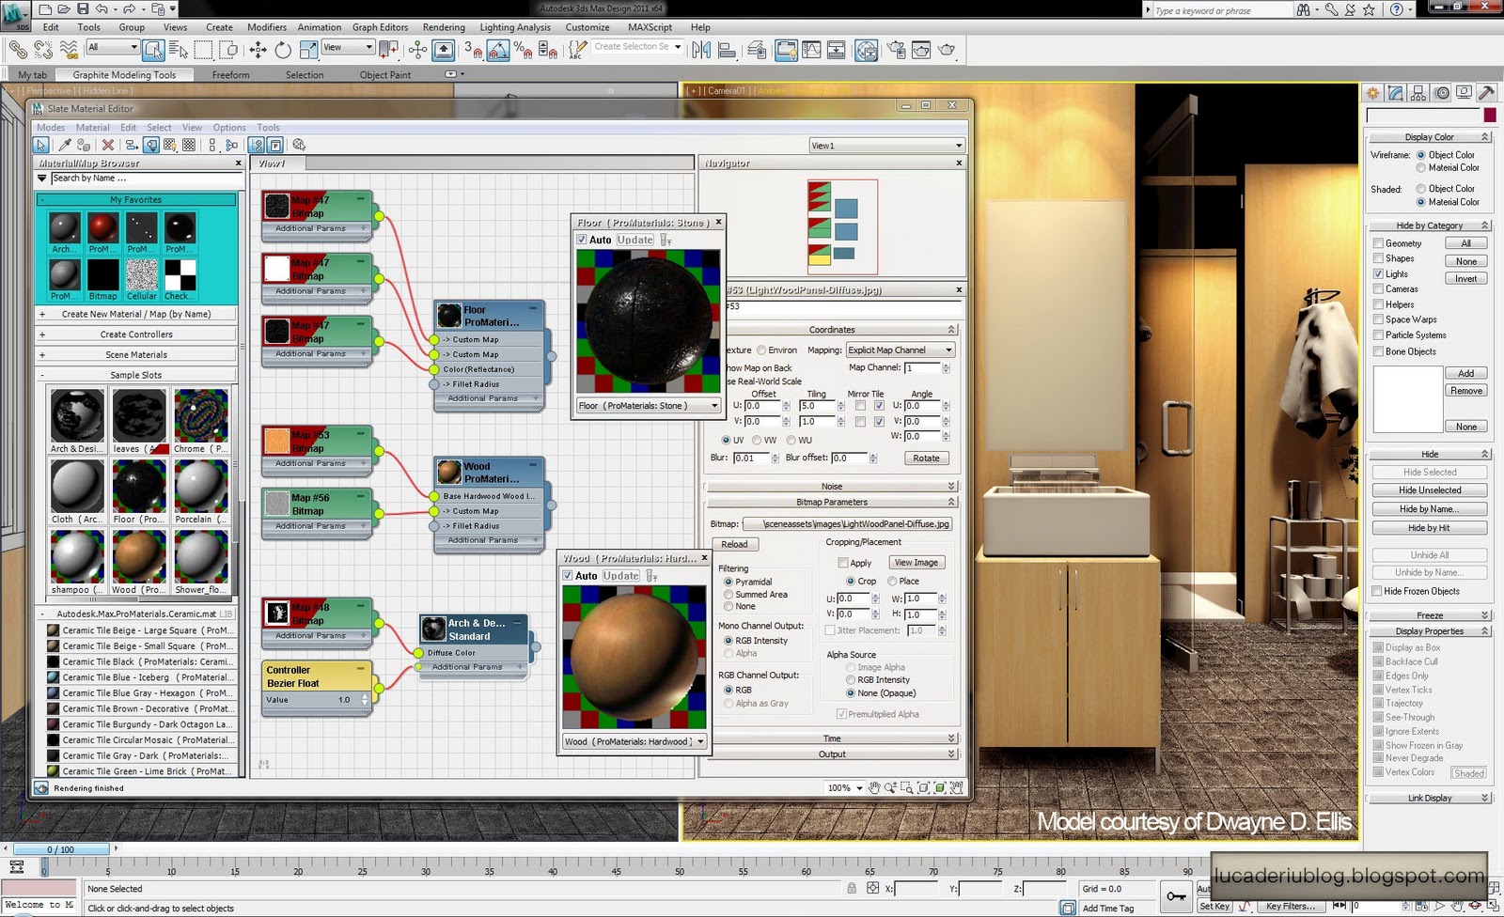Screen dimensions: 1504x917
Task: Select the Chrome sample slot thumbnail
Action: coord(200,415)
